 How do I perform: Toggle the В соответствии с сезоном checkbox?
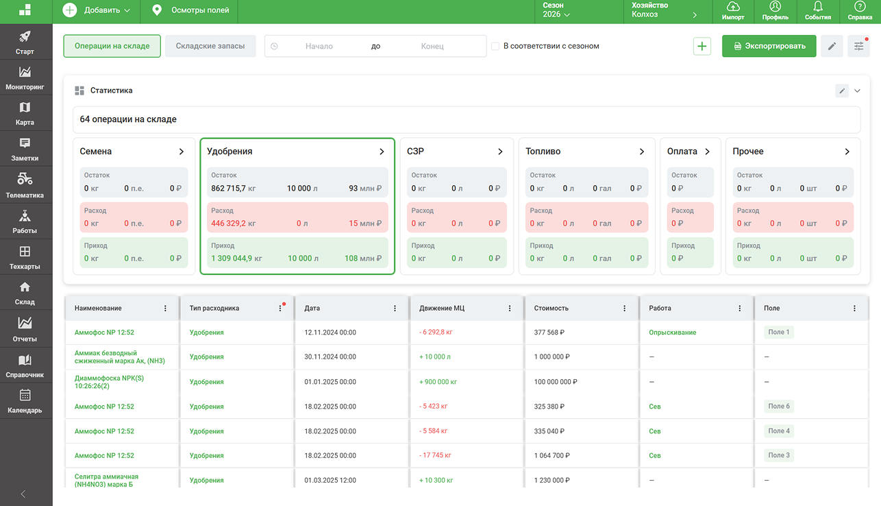495,46
